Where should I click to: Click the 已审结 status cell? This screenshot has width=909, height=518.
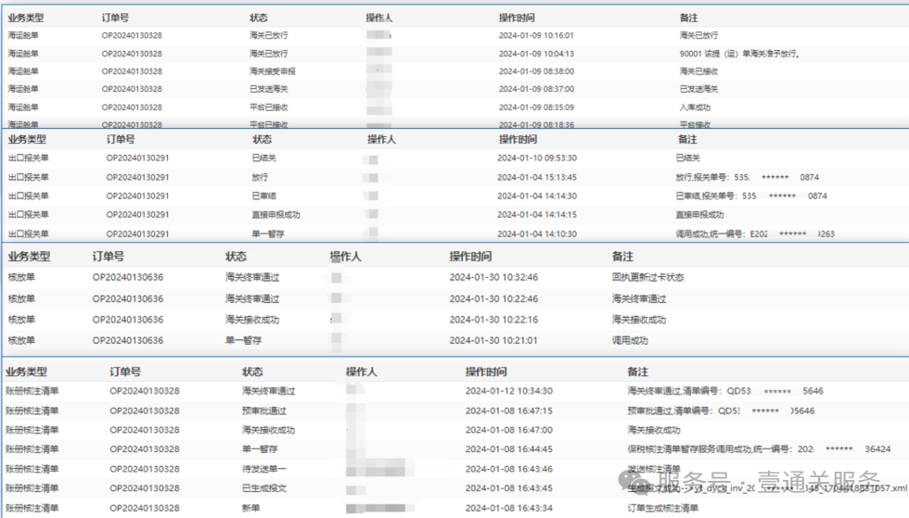point(262,196)
